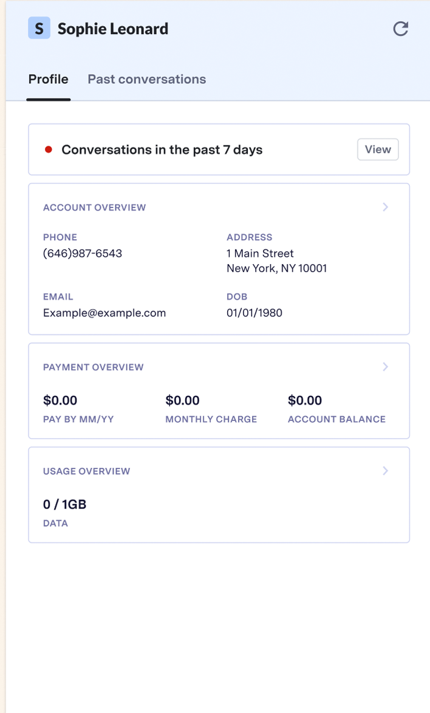Click the Pay By amount $0.00
This screenshot has width=430, height=713.
tap(60, 400)
